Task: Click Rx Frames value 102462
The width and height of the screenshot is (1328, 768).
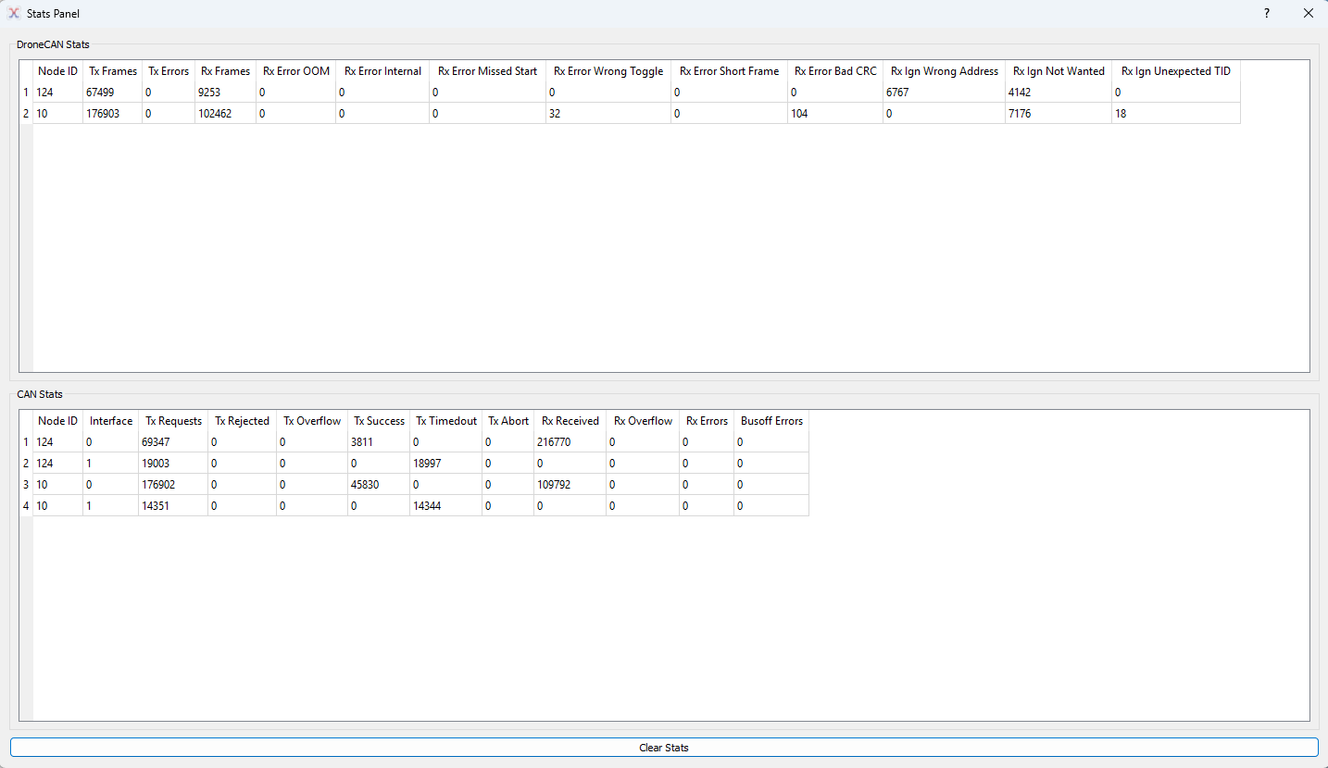Action: (x=224, y=114)
